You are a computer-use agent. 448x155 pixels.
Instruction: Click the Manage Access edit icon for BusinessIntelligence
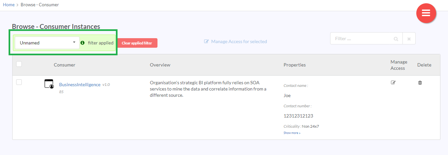(x=393, y=83)
